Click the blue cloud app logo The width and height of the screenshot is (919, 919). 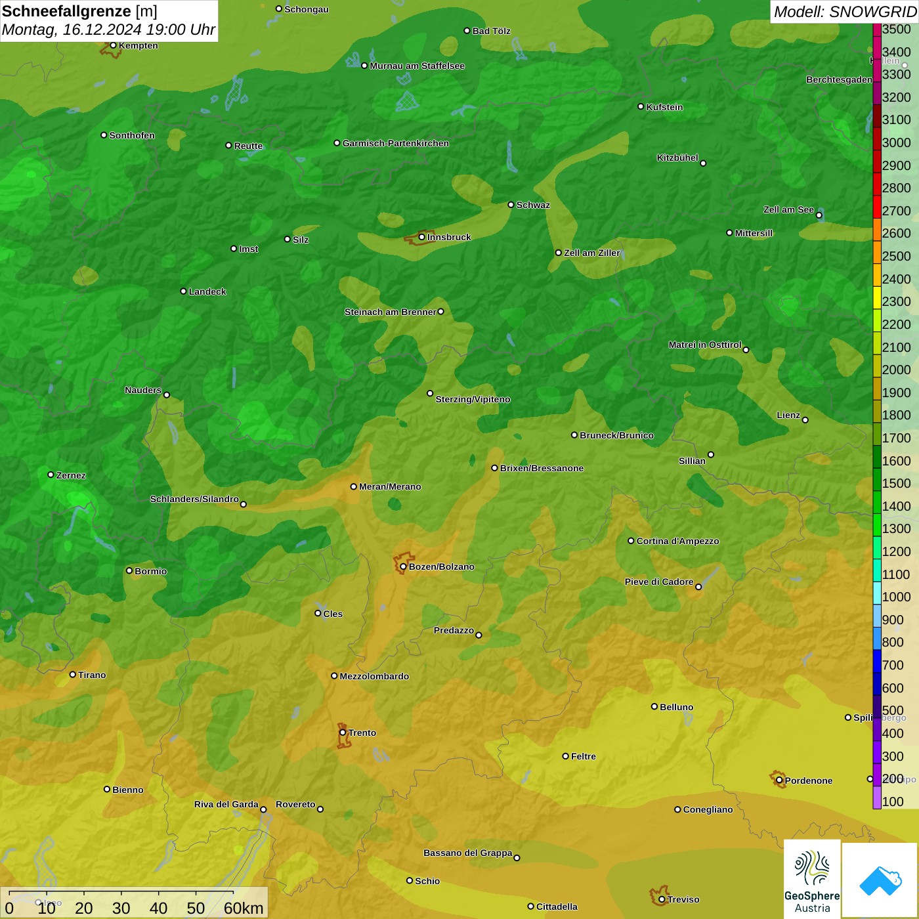(x=880, y=880)
